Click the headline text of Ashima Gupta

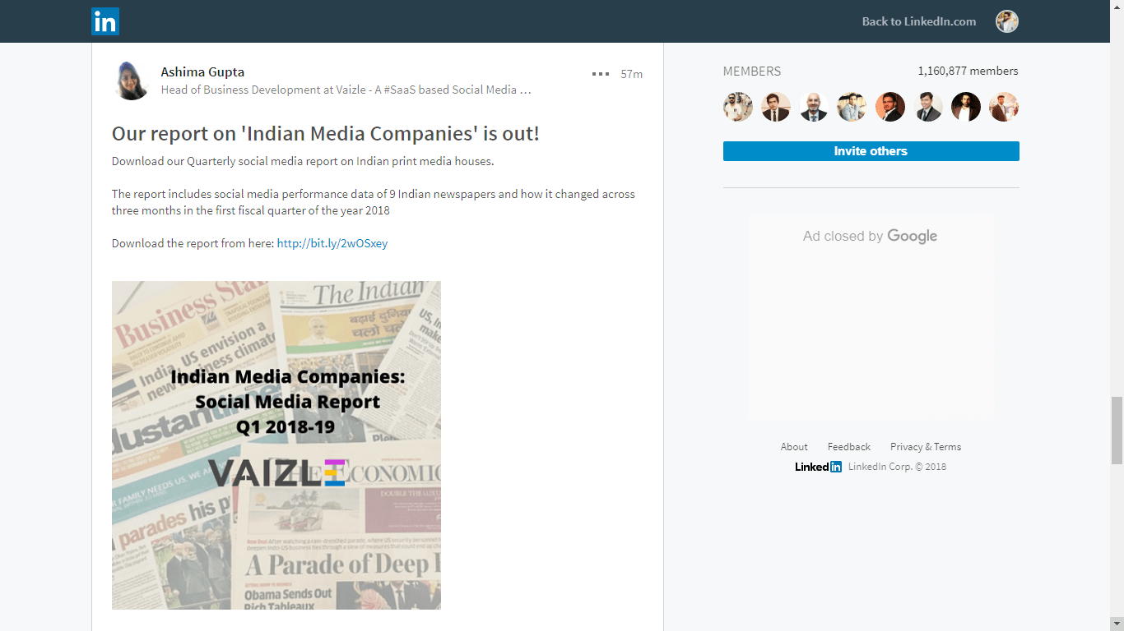pos(346,90)
